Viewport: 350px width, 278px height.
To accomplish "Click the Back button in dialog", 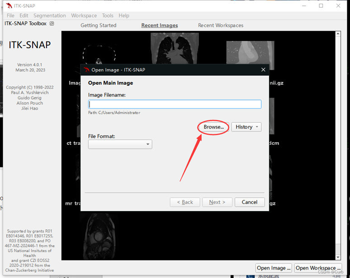I will click(x=185, y=202).
